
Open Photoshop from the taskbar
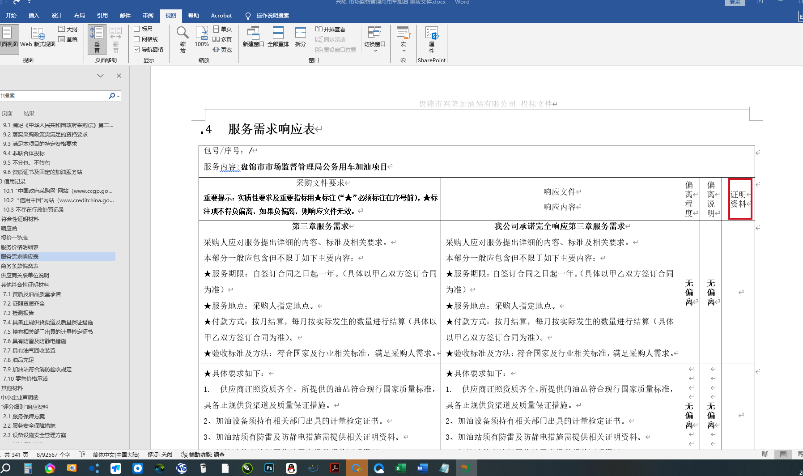pyautogui.click(x=269, y=468)
